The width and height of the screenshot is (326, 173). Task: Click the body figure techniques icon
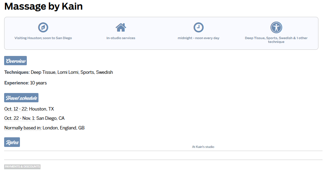276,27
